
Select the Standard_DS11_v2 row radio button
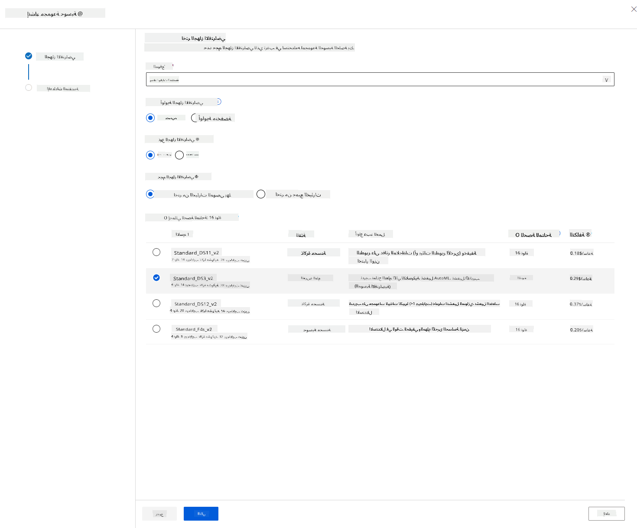[x=156, y=252]
